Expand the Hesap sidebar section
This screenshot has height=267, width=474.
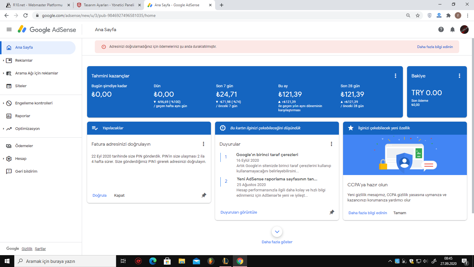click(x=3, y=159)
